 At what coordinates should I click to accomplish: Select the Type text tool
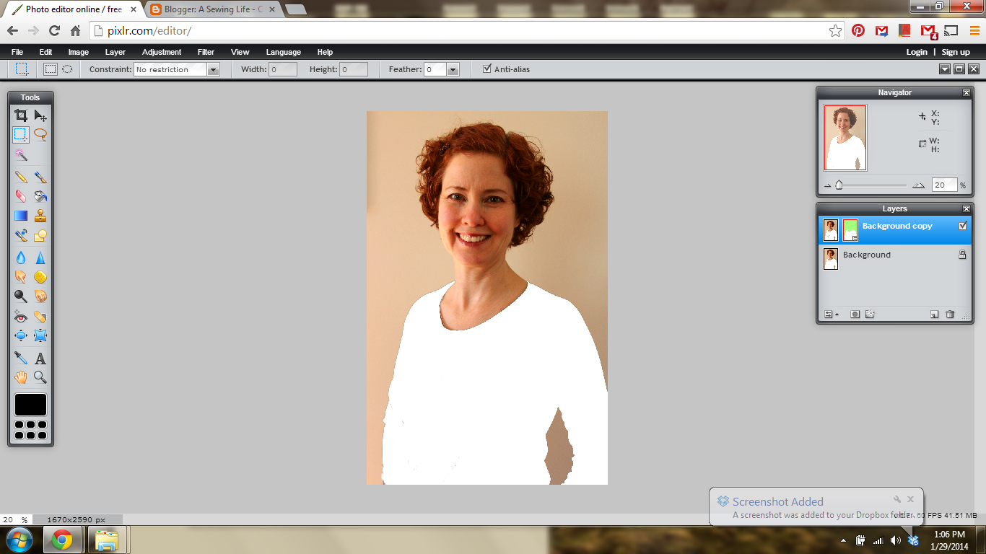tap(40, 358)
